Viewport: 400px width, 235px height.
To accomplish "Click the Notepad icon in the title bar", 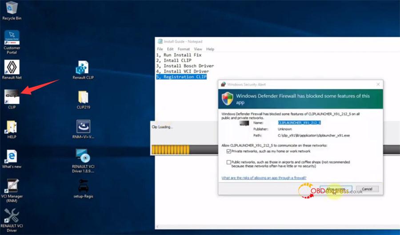I will point(160,41).
